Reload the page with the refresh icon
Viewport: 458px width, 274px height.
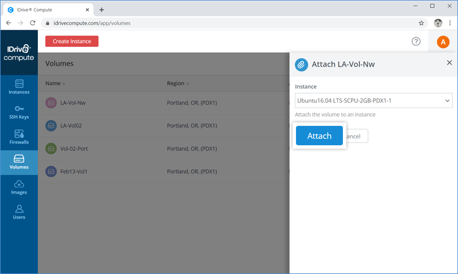33,23
